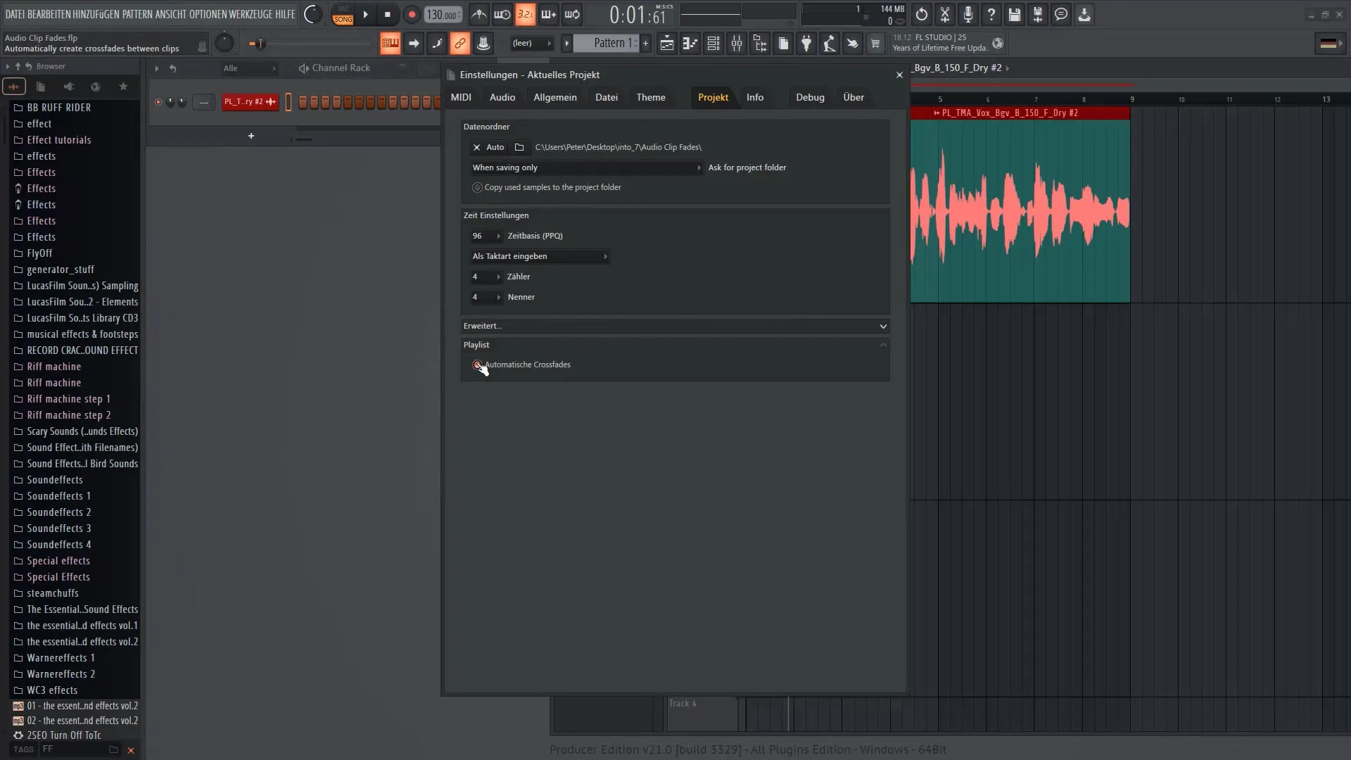The width and height of the screenshot is (1351, 760).
Task: Click the close Einstellungen dialog button
Action: [x=899, y=74]
